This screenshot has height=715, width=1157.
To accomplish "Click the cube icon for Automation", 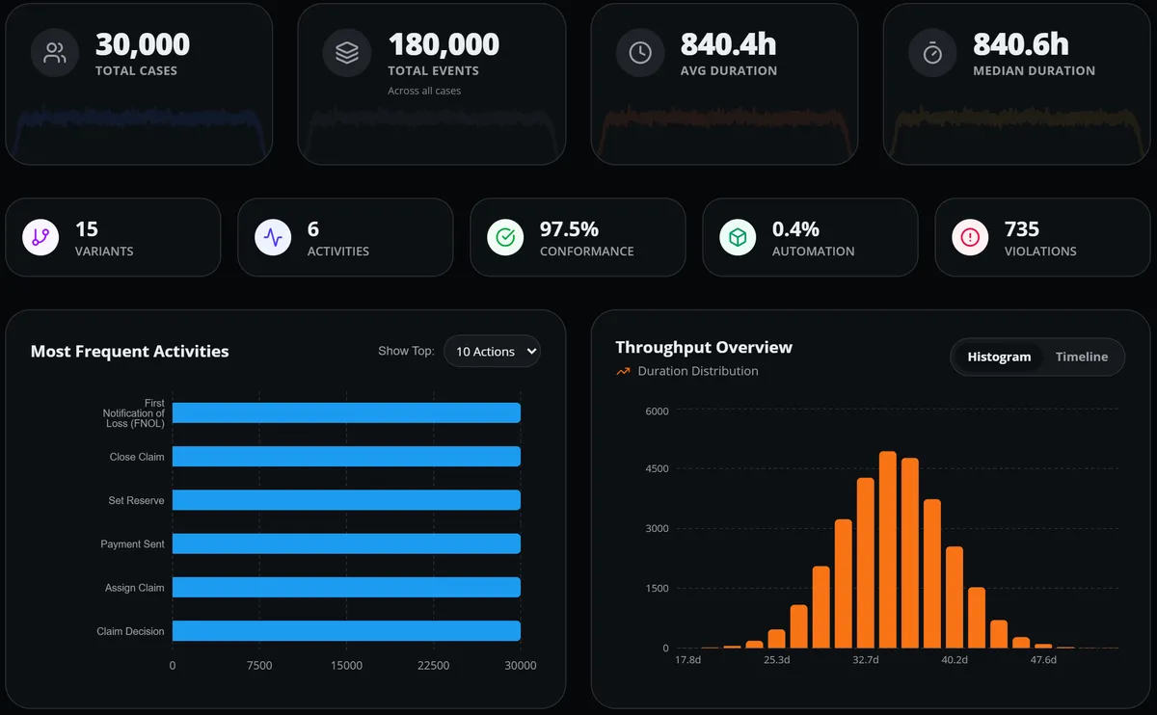I will 738,237.
